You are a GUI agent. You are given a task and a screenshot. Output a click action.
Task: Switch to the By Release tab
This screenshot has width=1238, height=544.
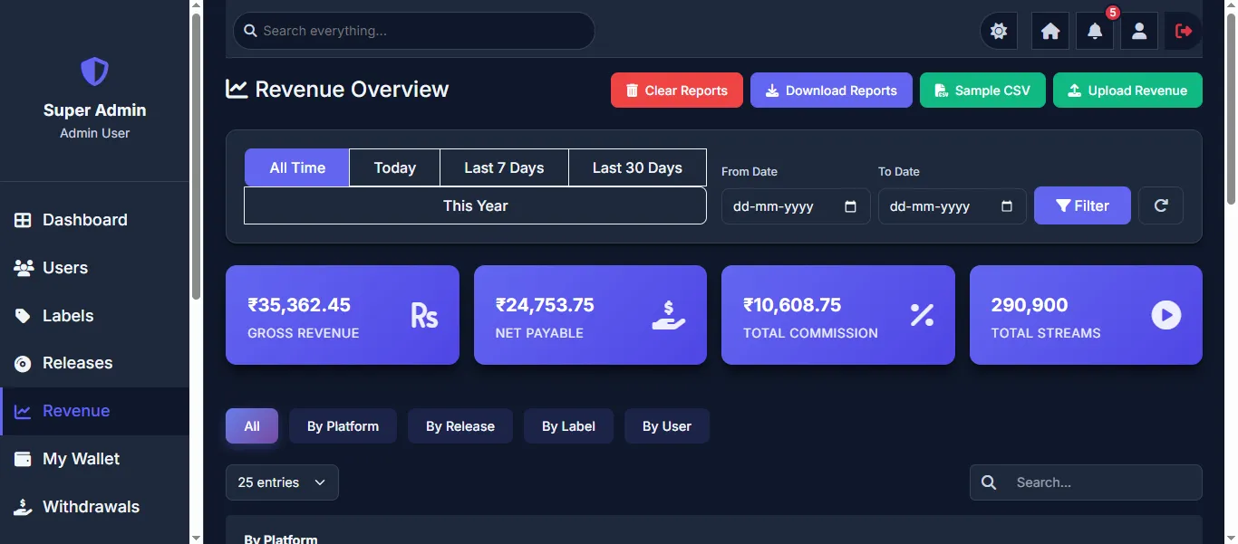pyautogui.click(x=460, y=426)
